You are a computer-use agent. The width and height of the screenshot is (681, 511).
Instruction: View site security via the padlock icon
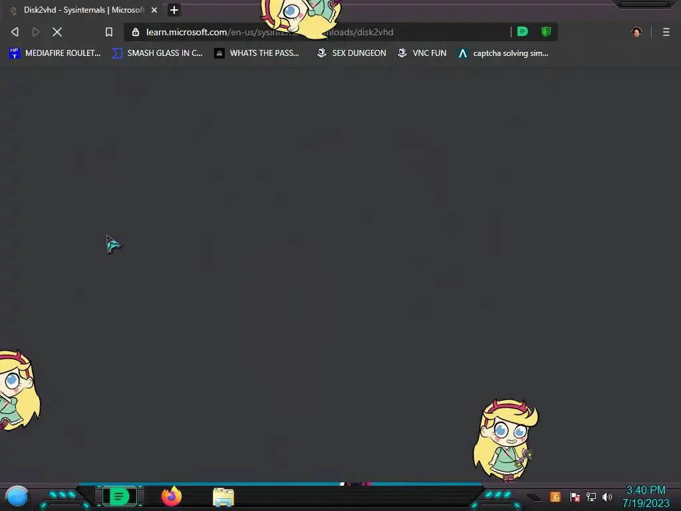136,32
